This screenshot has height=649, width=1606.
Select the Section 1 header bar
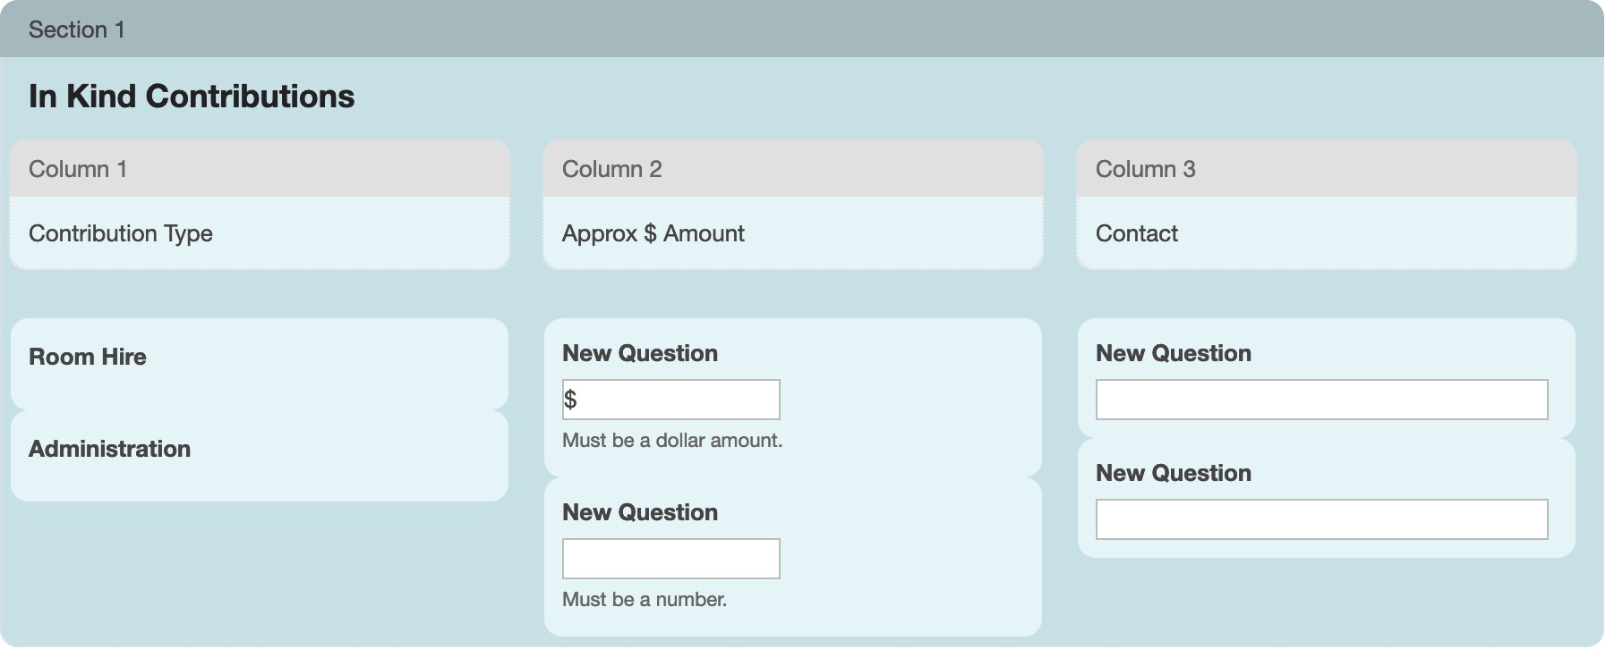pos(801,29)
